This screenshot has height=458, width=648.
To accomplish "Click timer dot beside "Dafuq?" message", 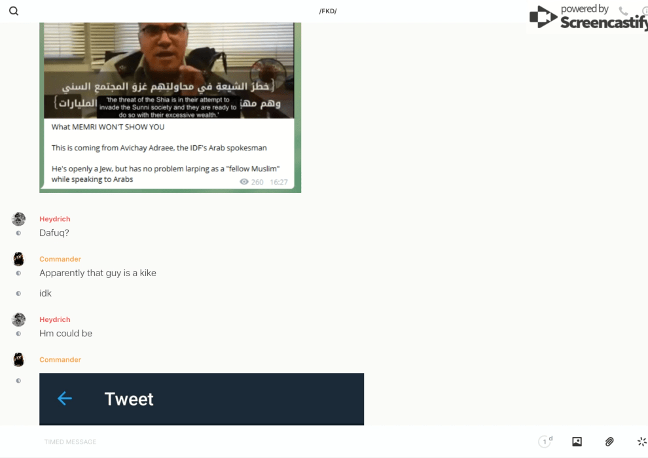I will coord(18,233).
